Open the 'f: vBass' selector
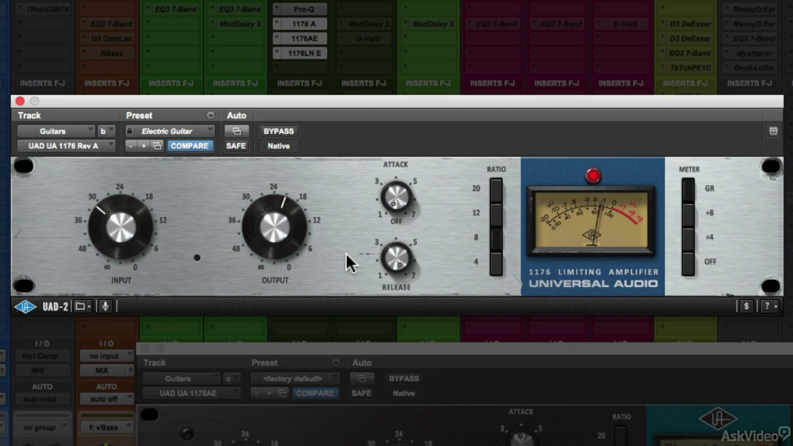Viewport: 793px width, 446px height. point(107,427)
